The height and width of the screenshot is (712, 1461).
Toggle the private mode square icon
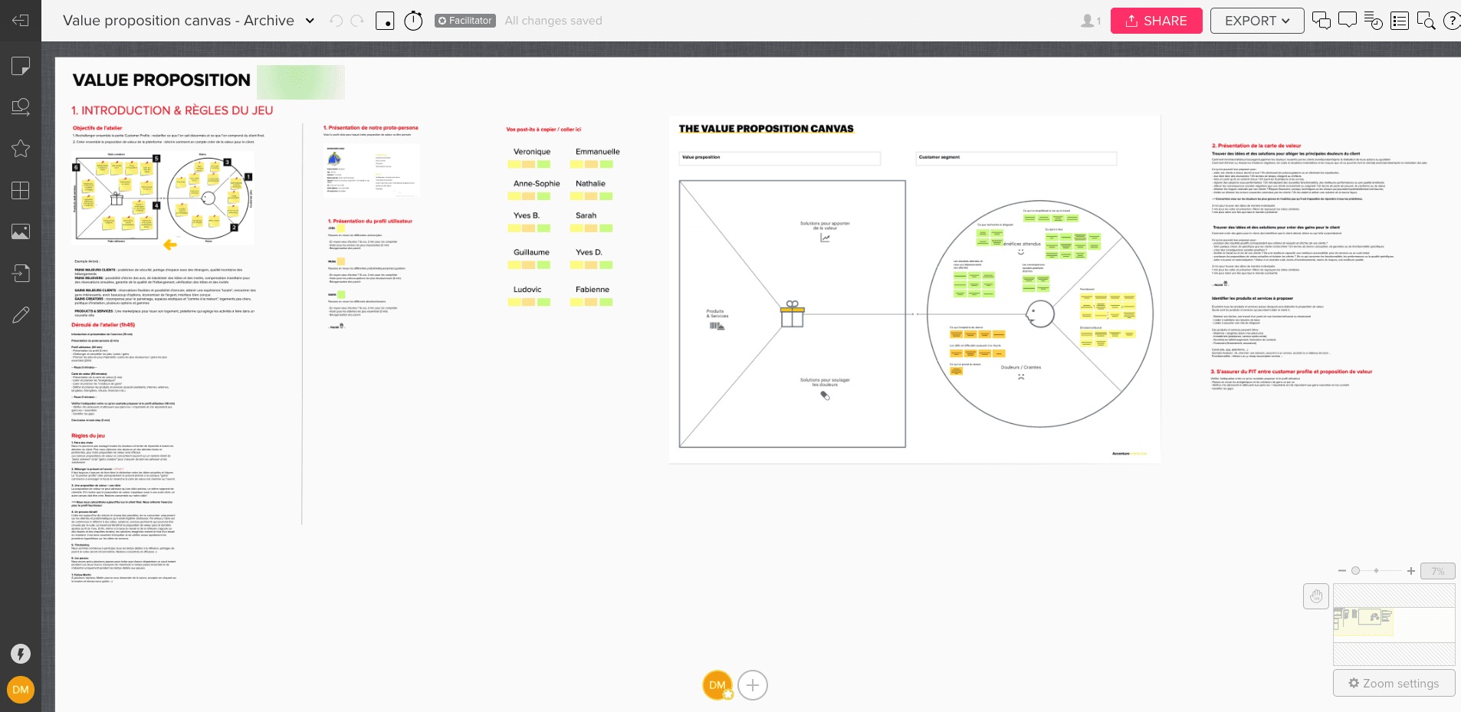point(385,21)
